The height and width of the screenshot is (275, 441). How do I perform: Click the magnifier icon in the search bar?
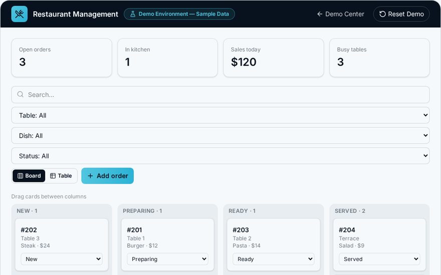20,94
